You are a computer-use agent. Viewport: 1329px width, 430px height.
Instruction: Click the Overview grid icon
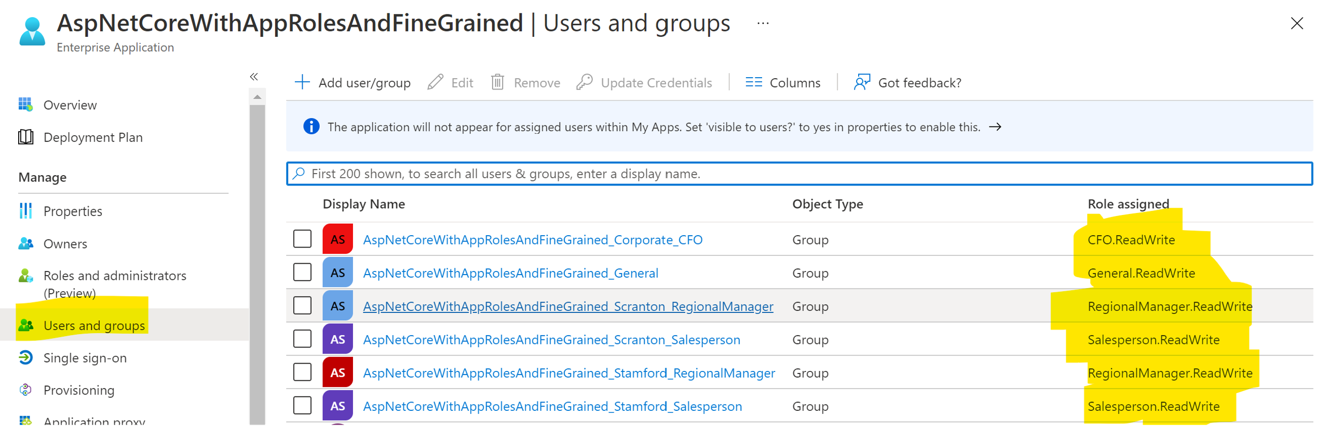tap(25, 105)
